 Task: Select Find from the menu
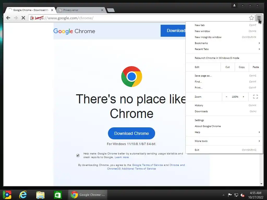point(224,82)
